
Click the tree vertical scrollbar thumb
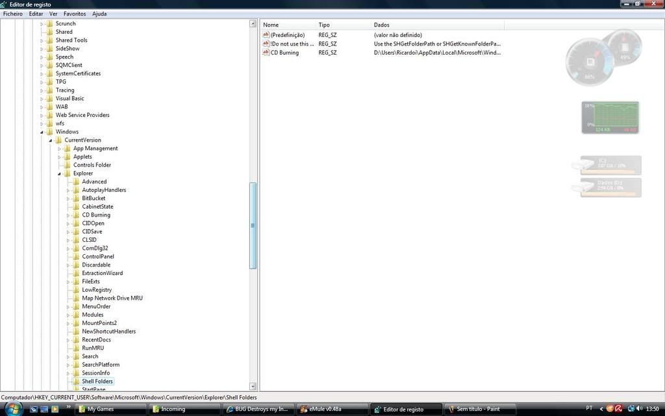click(x=253, y=226)
